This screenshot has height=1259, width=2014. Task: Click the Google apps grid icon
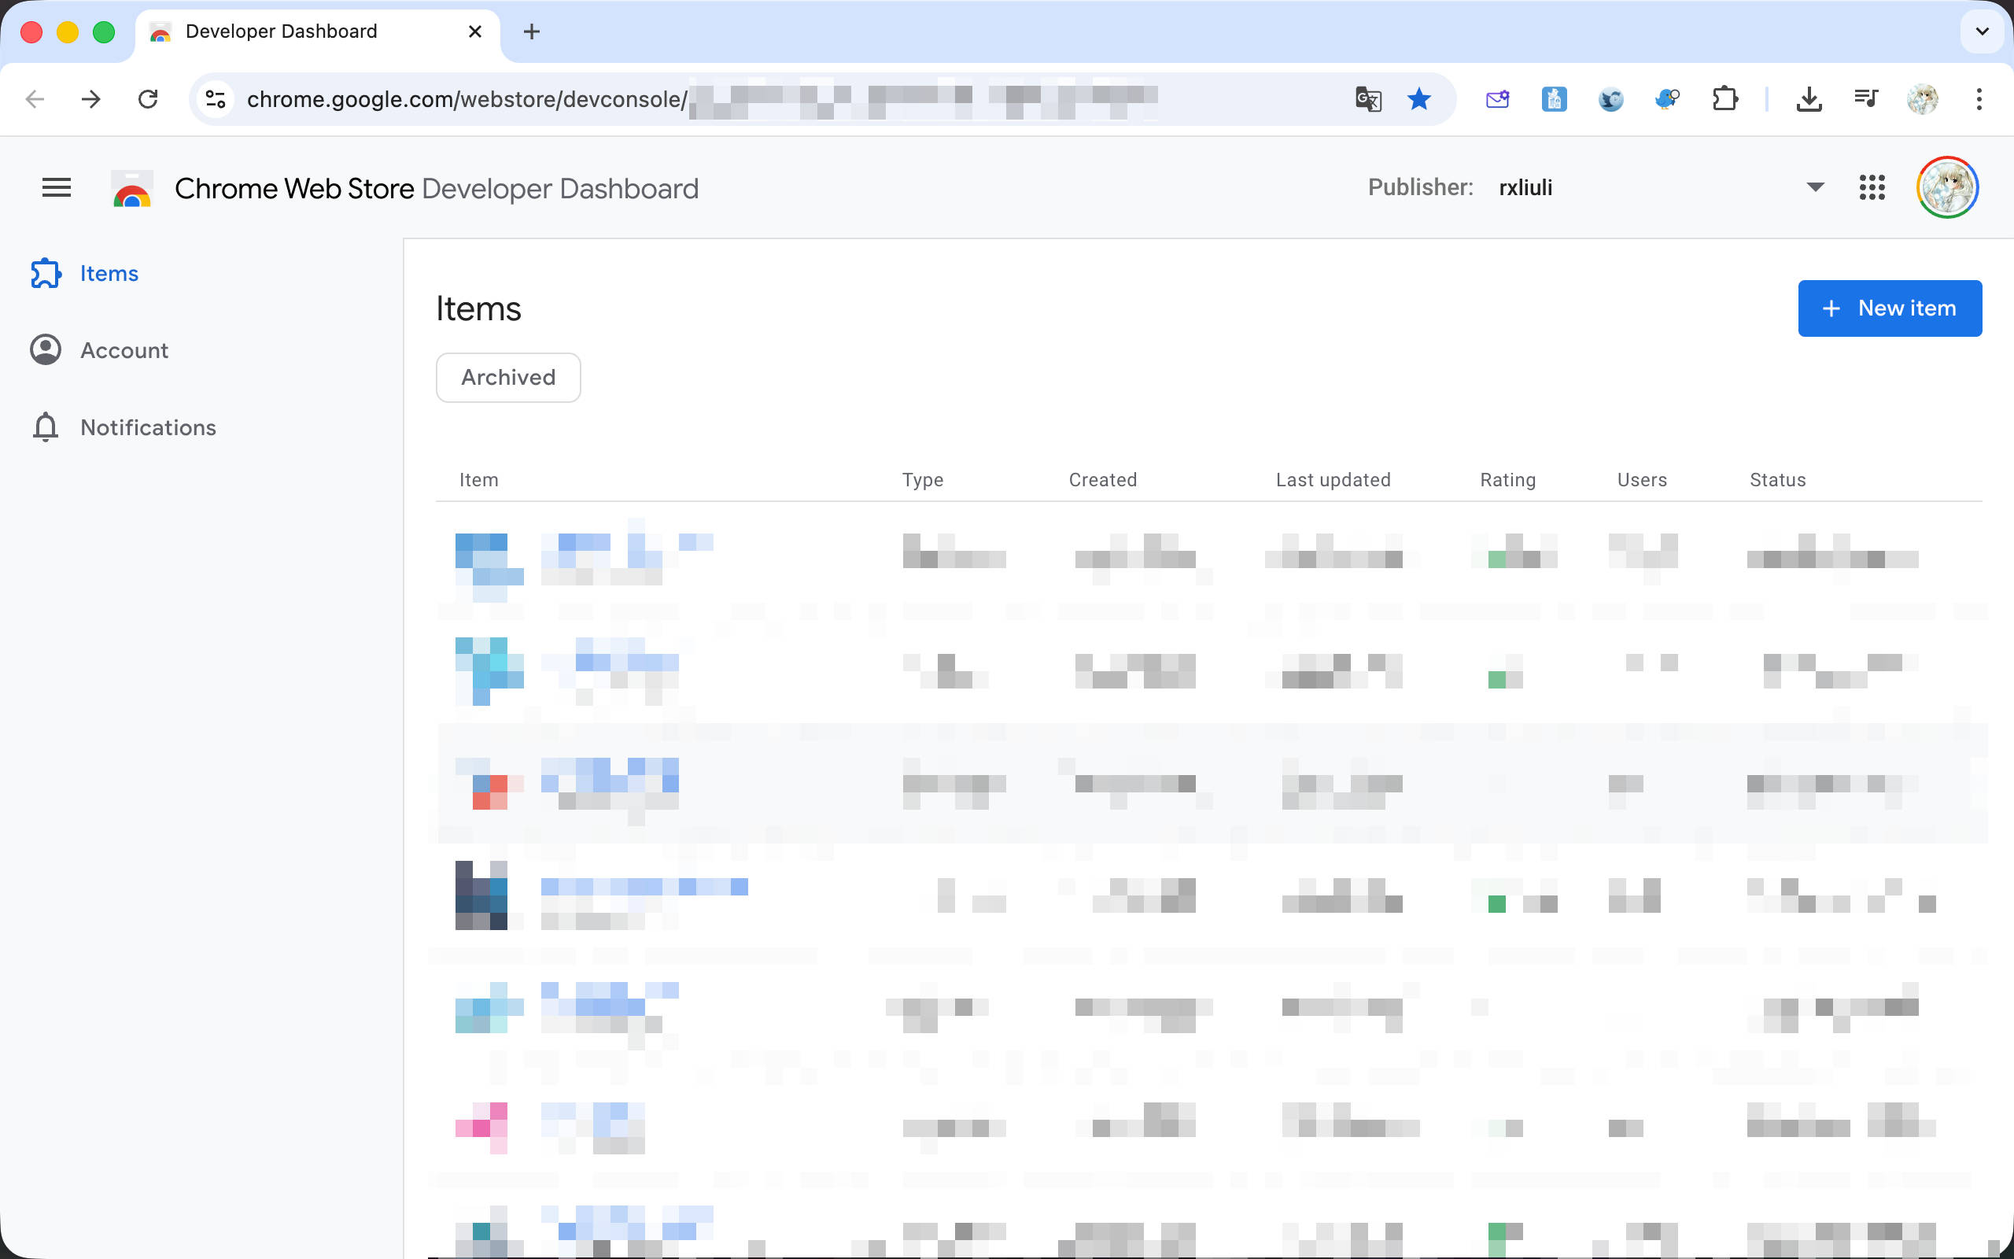[x=1872, y=188]
